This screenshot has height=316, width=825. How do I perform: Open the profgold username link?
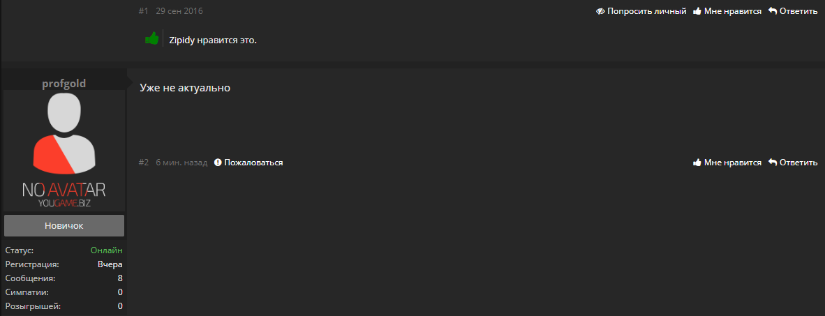point(64,83)
